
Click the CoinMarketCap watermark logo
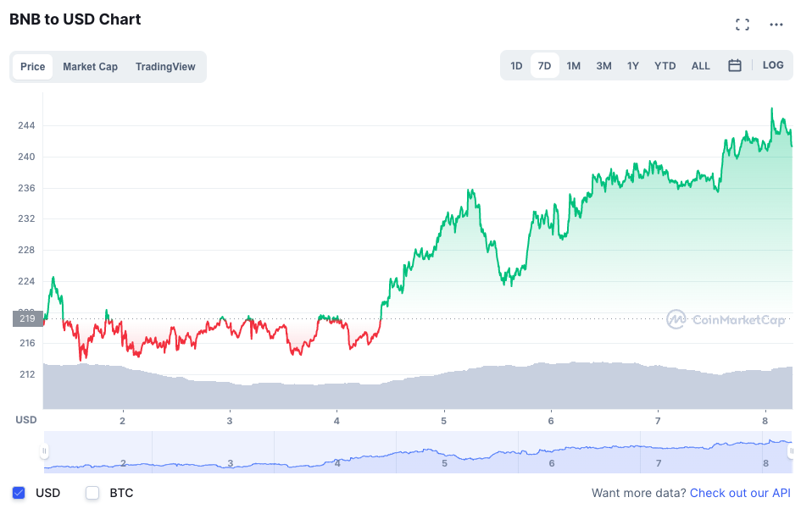[726, 319]
